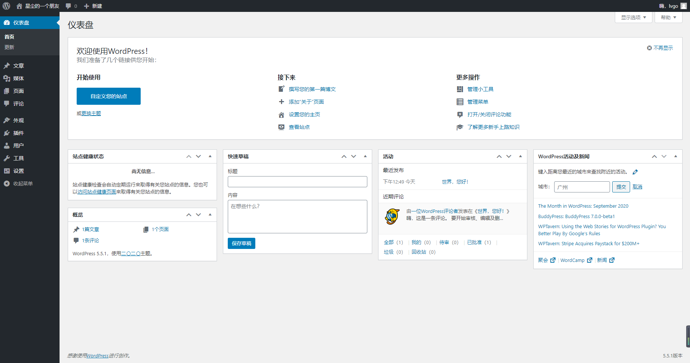Dismiss welcome panel via 不再显示
690x363 pixels.
(659, 48)
